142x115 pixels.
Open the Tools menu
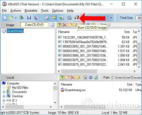45,11
